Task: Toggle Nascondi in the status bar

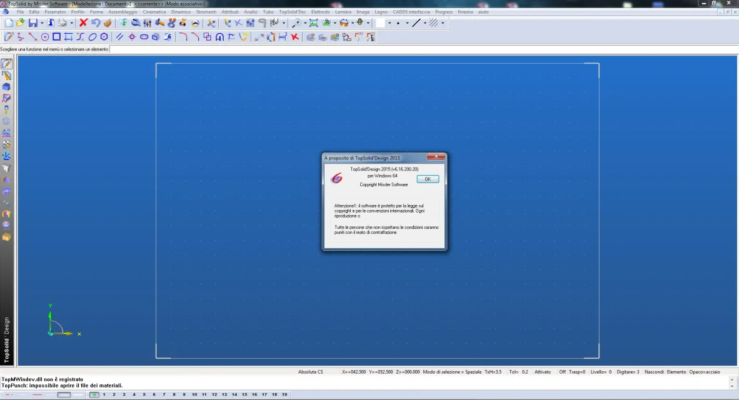Action: click(x=655, y=372)
